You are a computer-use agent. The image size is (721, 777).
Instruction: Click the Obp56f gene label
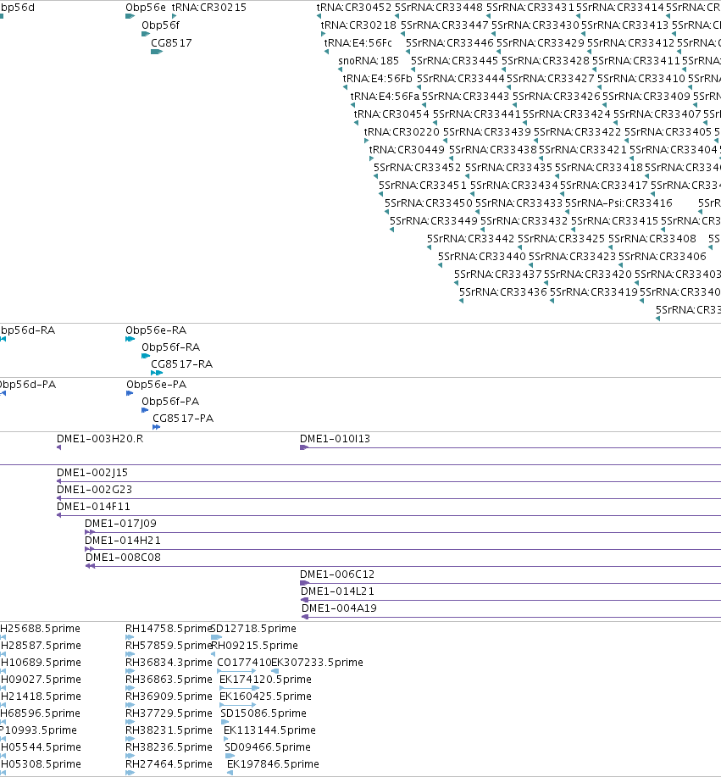(x=161, y=25)
